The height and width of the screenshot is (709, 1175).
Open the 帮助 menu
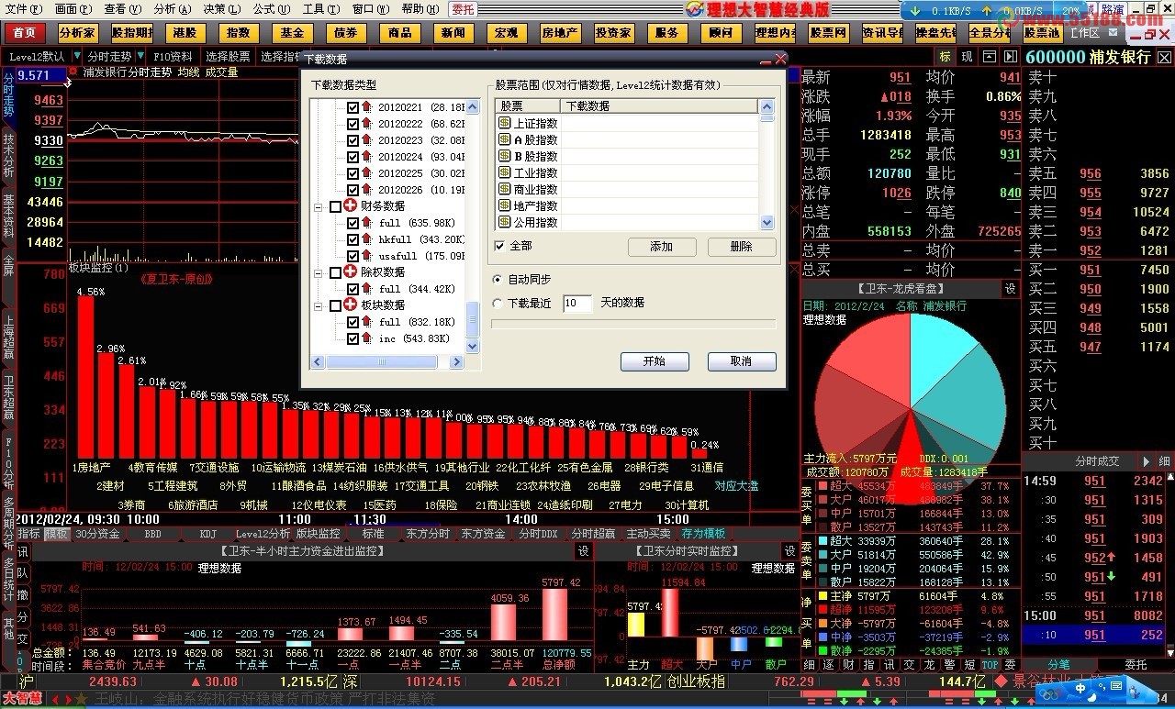[x=420, y=8]
